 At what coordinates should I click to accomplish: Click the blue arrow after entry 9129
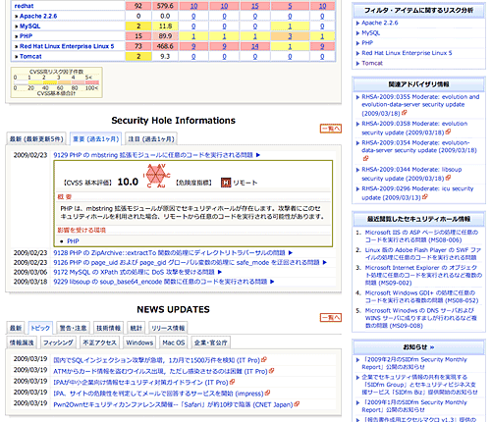coord(258,155)
